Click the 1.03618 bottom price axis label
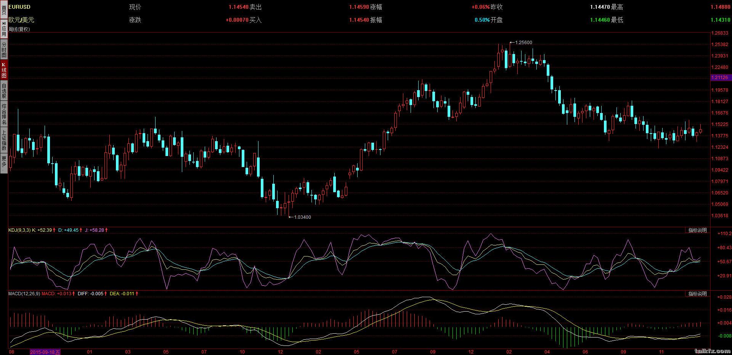732x355 pixels. [x=720, y=216]
